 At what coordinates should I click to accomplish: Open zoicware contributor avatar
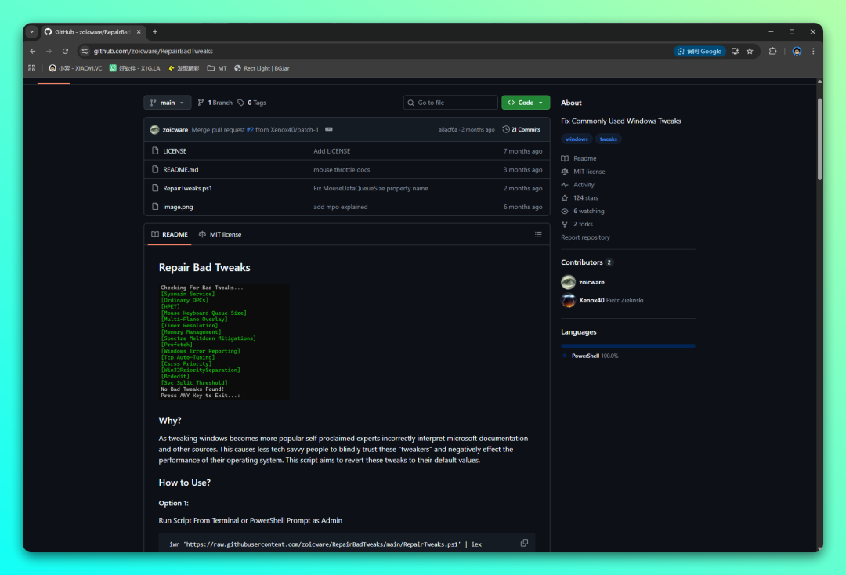[x=568, y=282]
